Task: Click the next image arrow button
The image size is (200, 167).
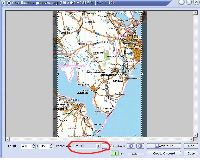Action: (140, 146)
